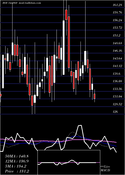This screenshot has height=175, width=125.
Task: Select the 141.12 price level label
Action: (x=117, y=66)
